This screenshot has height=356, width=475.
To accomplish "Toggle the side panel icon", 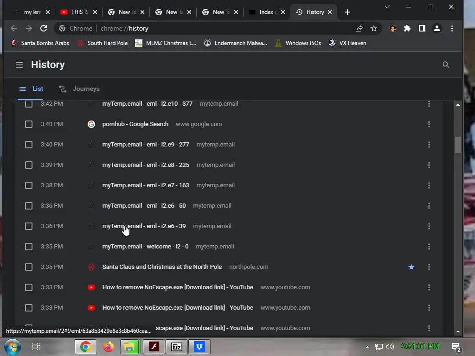I will (x=422, y=28).
